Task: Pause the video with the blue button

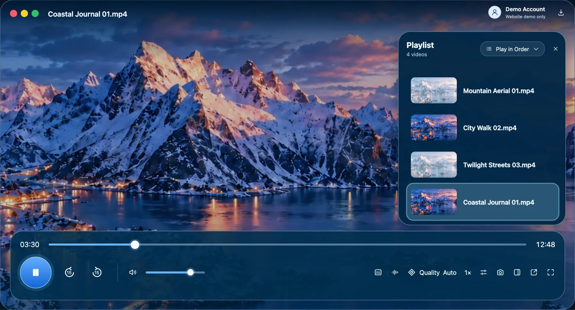Action: tap(36, 273)
